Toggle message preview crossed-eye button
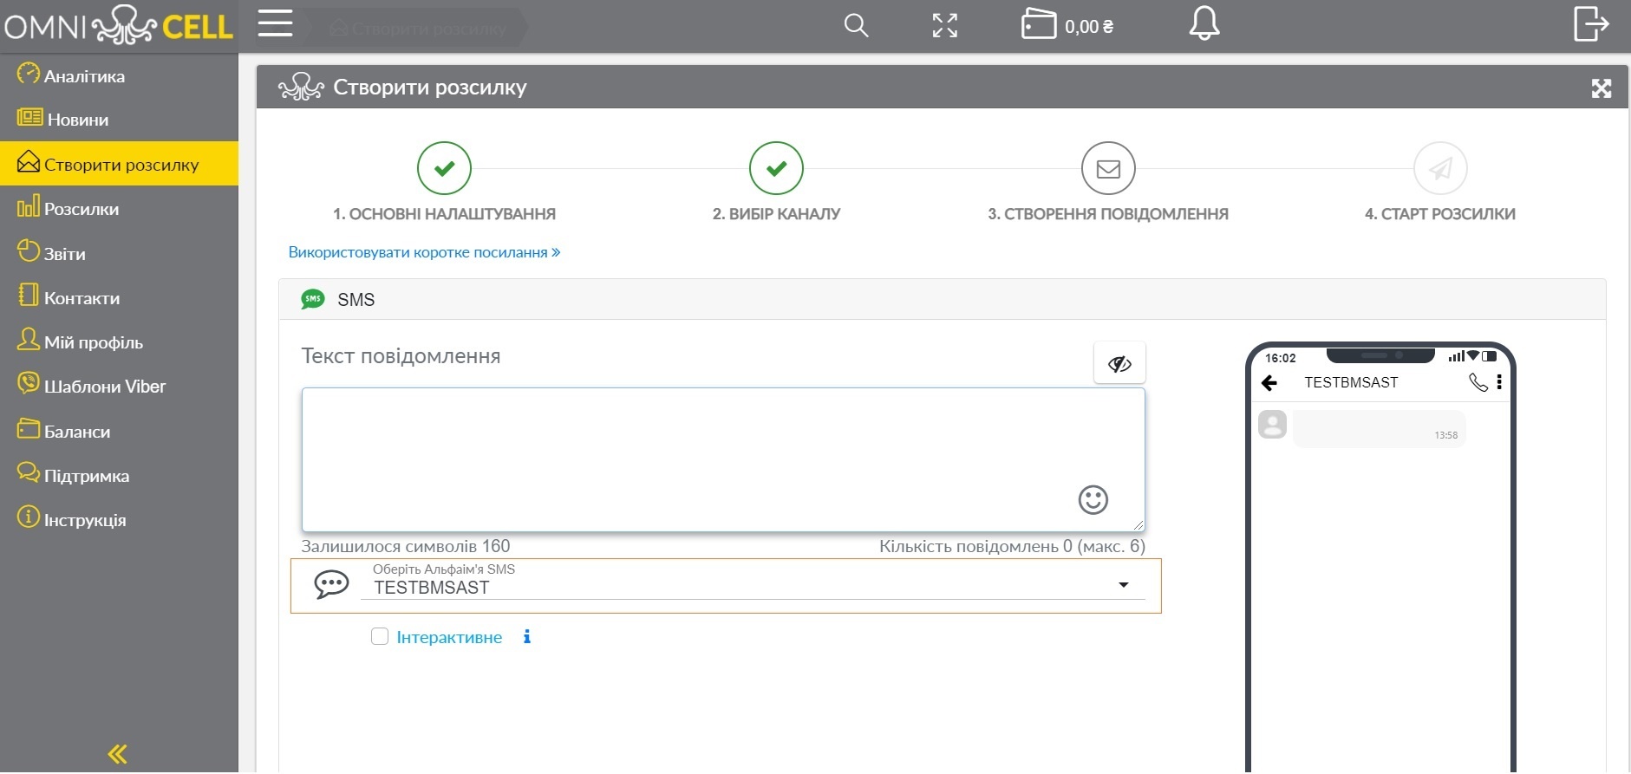Image resolution: width=1631 pixels, height=774 pixels. click(1119, 363)
